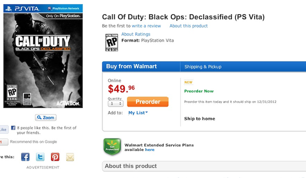306x178 pixels.
Task: Open the Quantity dropdown selector
Action: click(115, 104)
